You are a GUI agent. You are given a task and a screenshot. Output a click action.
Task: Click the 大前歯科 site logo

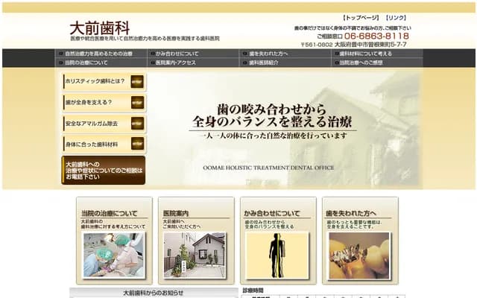click(x=99, y=28)
